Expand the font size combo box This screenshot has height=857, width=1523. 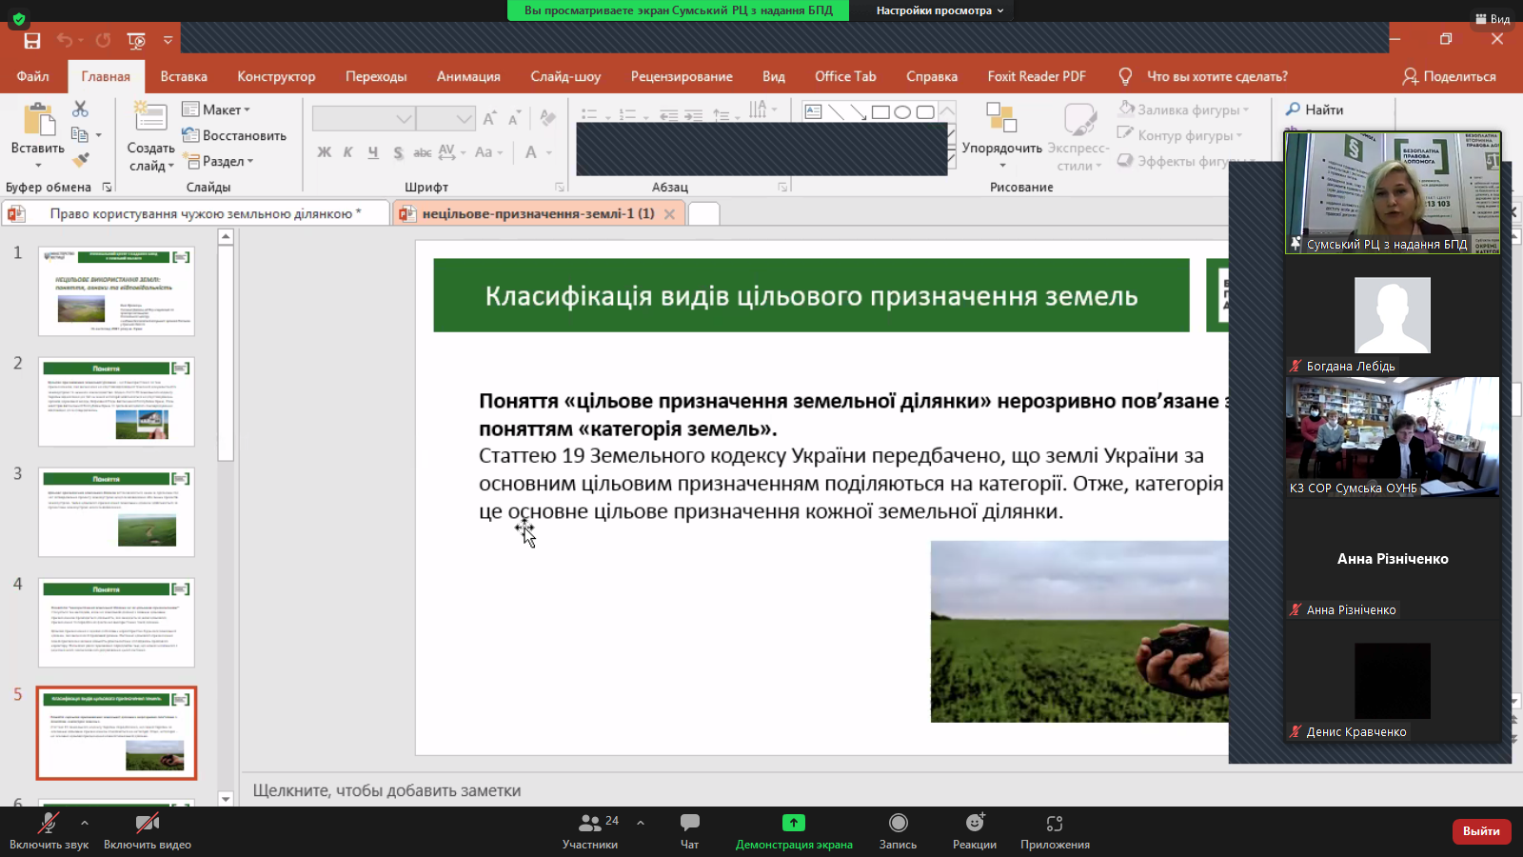coord(464,119)
